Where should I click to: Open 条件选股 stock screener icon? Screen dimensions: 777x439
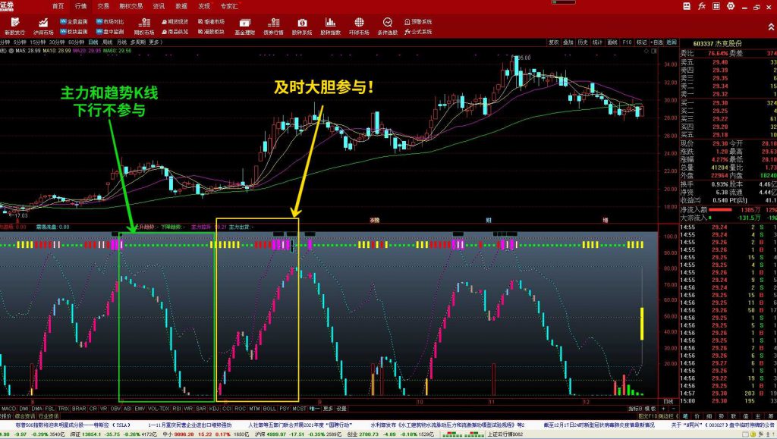[388, 26]
